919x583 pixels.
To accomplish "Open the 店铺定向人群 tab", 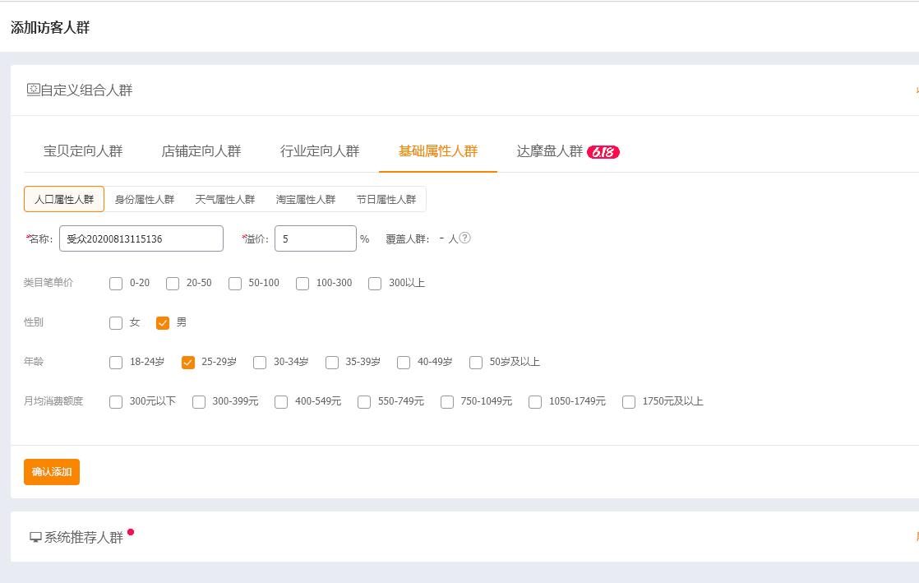I will point(203,151).
